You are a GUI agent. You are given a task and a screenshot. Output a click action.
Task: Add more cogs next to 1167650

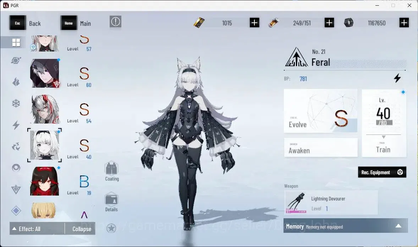click(x=404, y=23)
